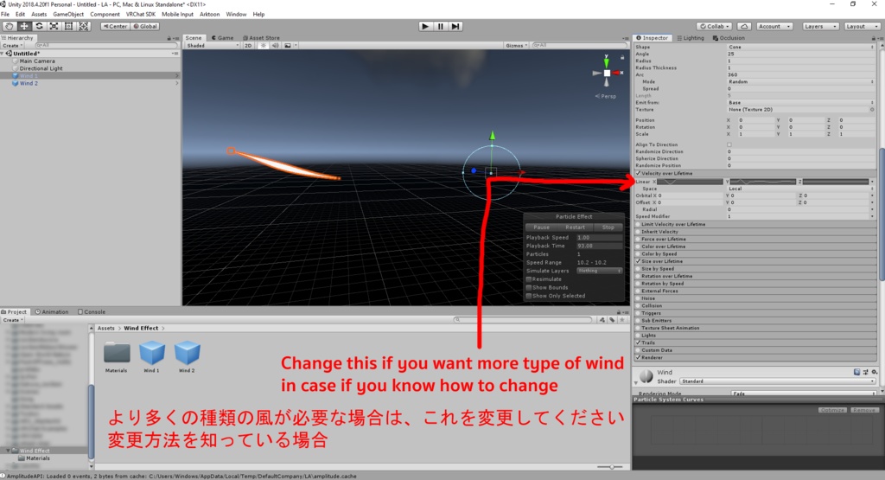Image resolution: width=885 pixels, height=480 pixels.
Task: Click the Wind material preview sphere
Action: [646, 375]
